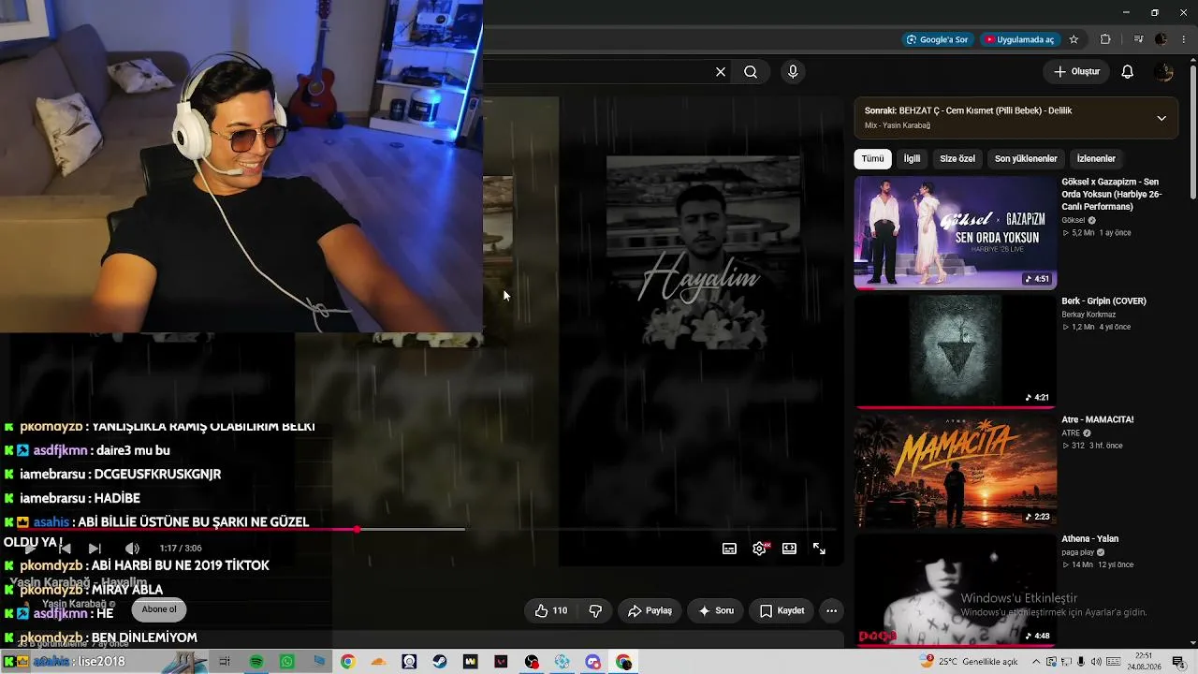Click the Paylaş share button

click(x=650, y=611)
